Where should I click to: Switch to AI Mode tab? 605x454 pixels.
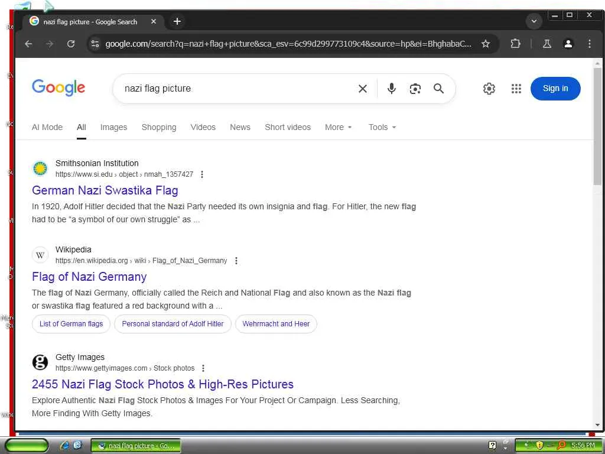[x=47, y=127]
